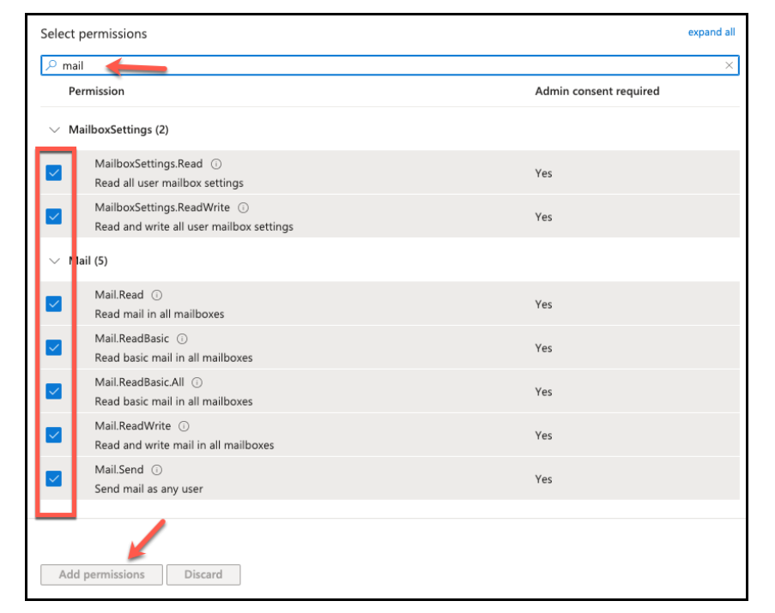Viewport: 775px width, 613px height.
Task: Click the Discard button
Action: pyautogui.click(x=203, y=574)
